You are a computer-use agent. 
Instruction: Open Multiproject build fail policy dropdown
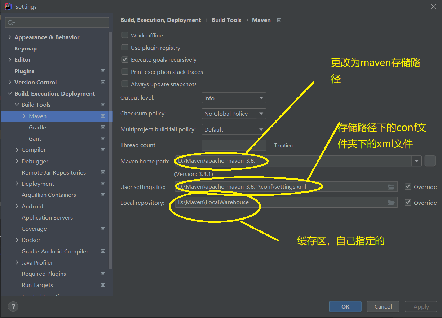234,129
